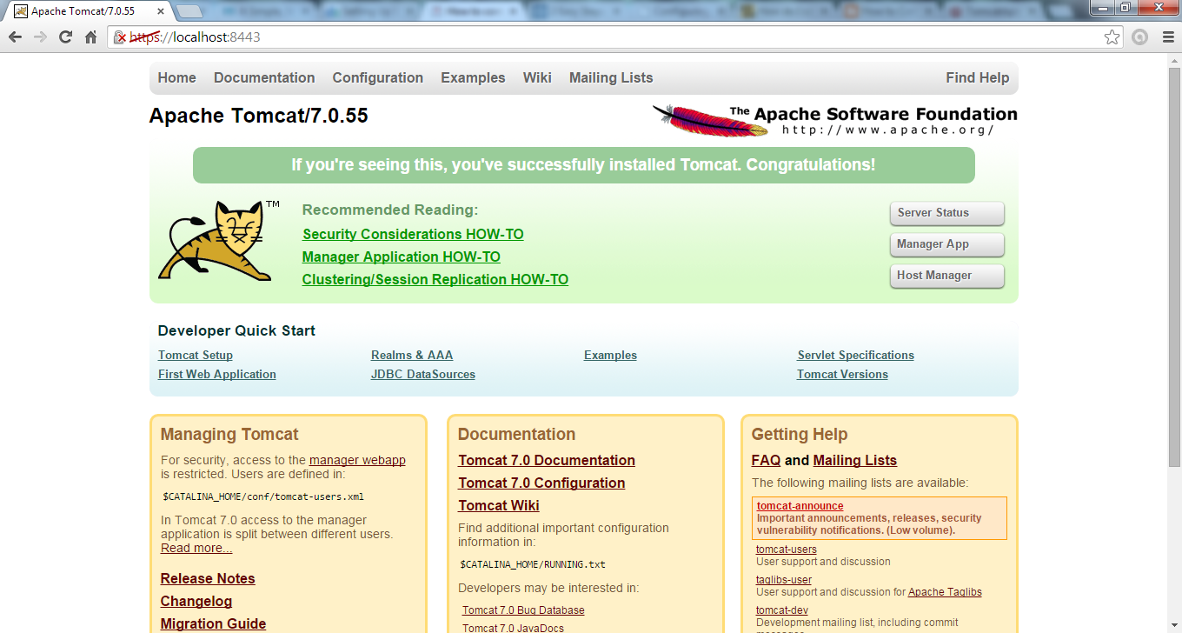Open the Tomcat 7.0 Configuration link
Image resolution: width=1182 pixels, height=633 pixels.
point(541,483)
